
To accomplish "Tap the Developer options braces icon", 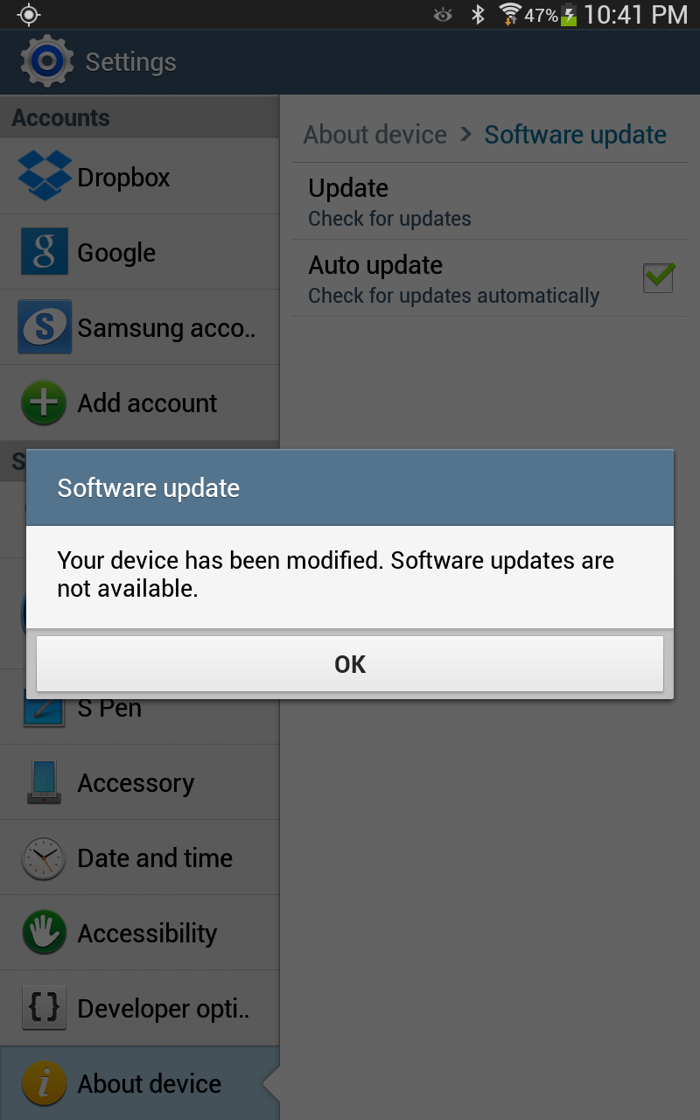I will [44, 1009].
